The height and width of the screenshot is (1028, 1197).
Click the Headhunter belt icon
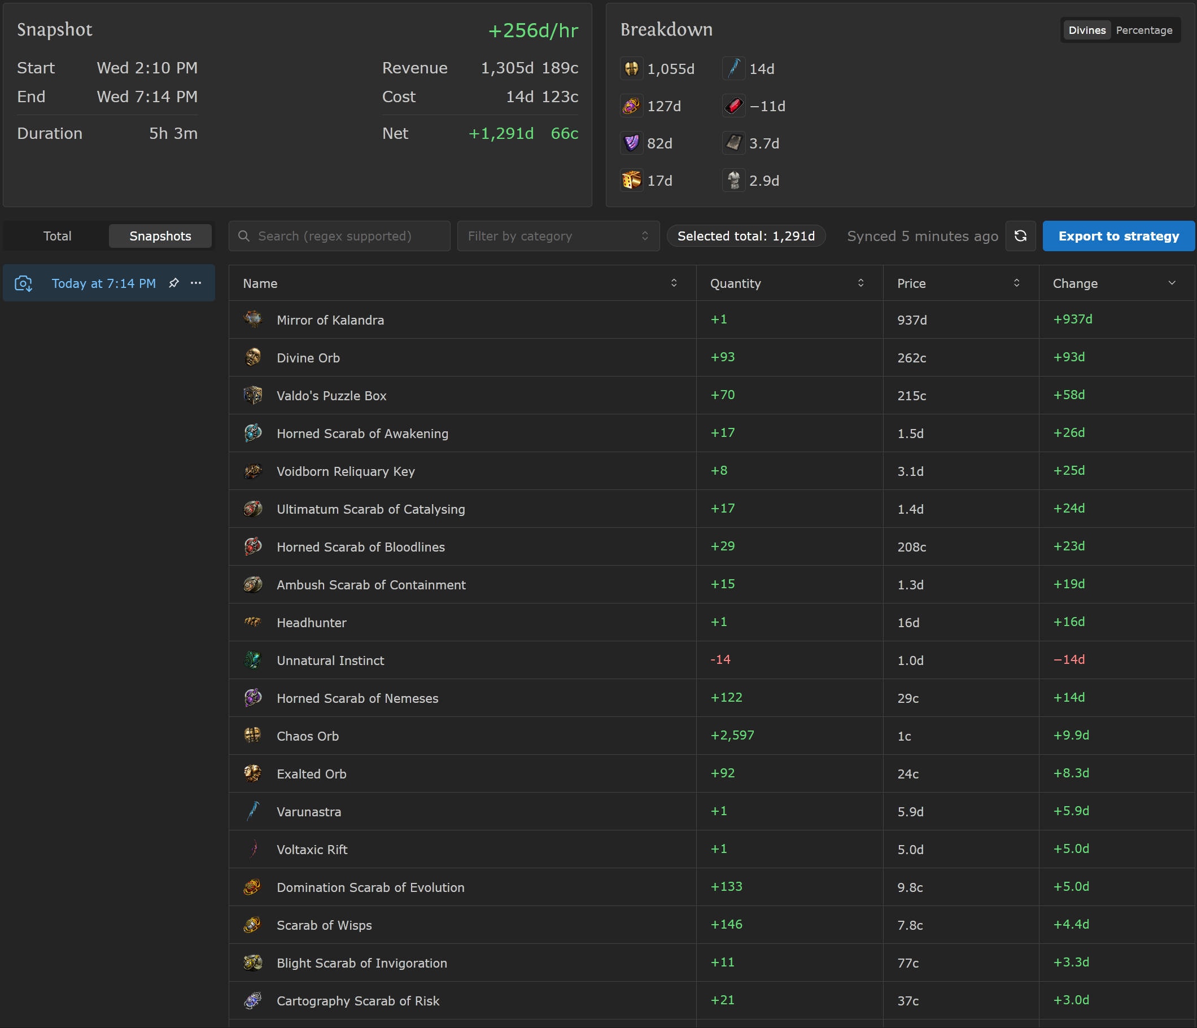252,622
